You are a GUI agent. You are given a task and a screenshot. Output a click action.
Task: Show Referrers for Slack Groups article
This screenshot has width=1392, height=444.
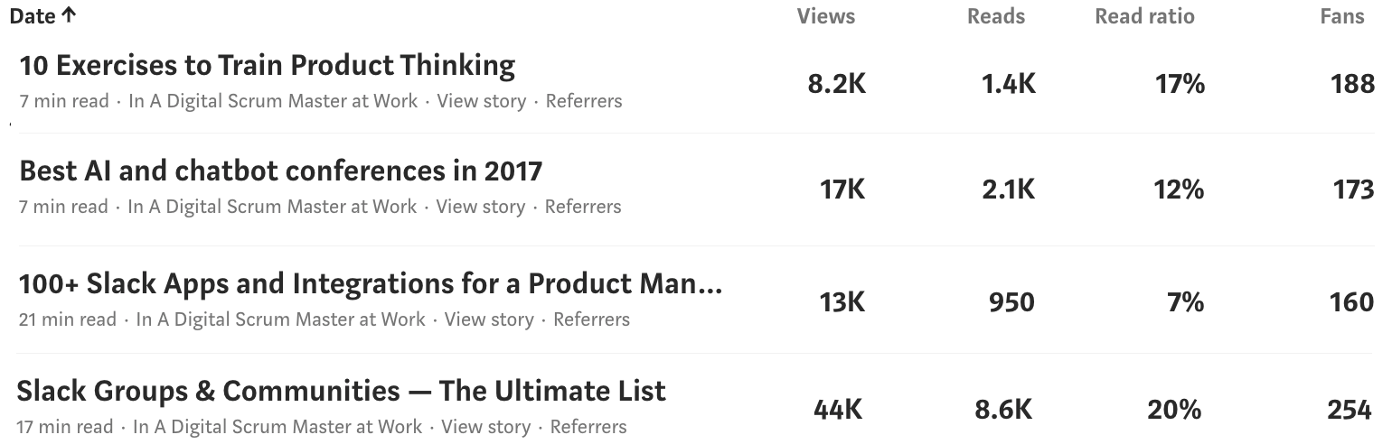coord(588,426)
